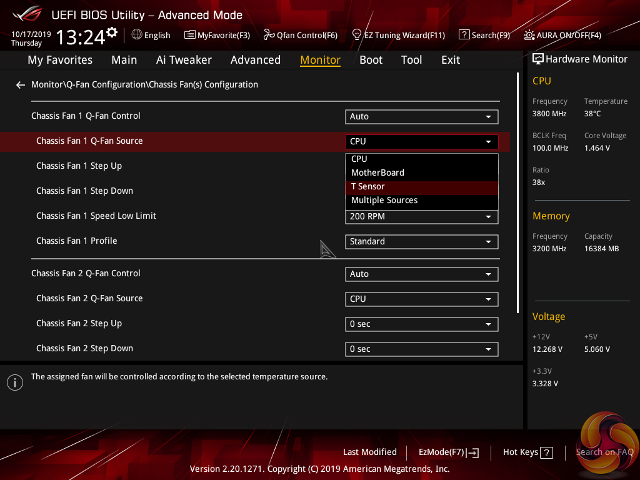Click the EzMode exit arrow icon
The image size is (640, 480).
point(472,452)
